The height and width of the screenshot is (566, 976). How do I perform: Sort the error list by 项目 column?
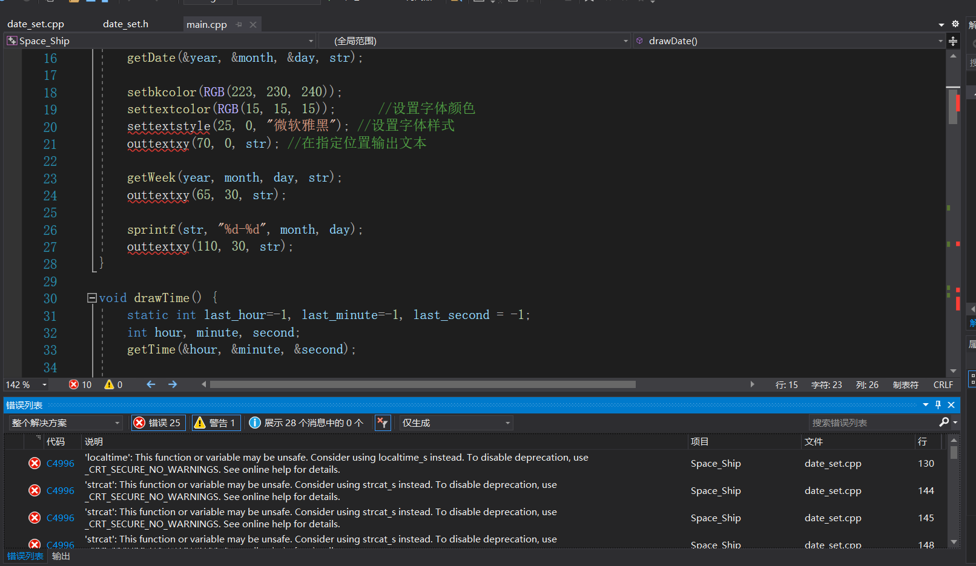tap(700, 442)
